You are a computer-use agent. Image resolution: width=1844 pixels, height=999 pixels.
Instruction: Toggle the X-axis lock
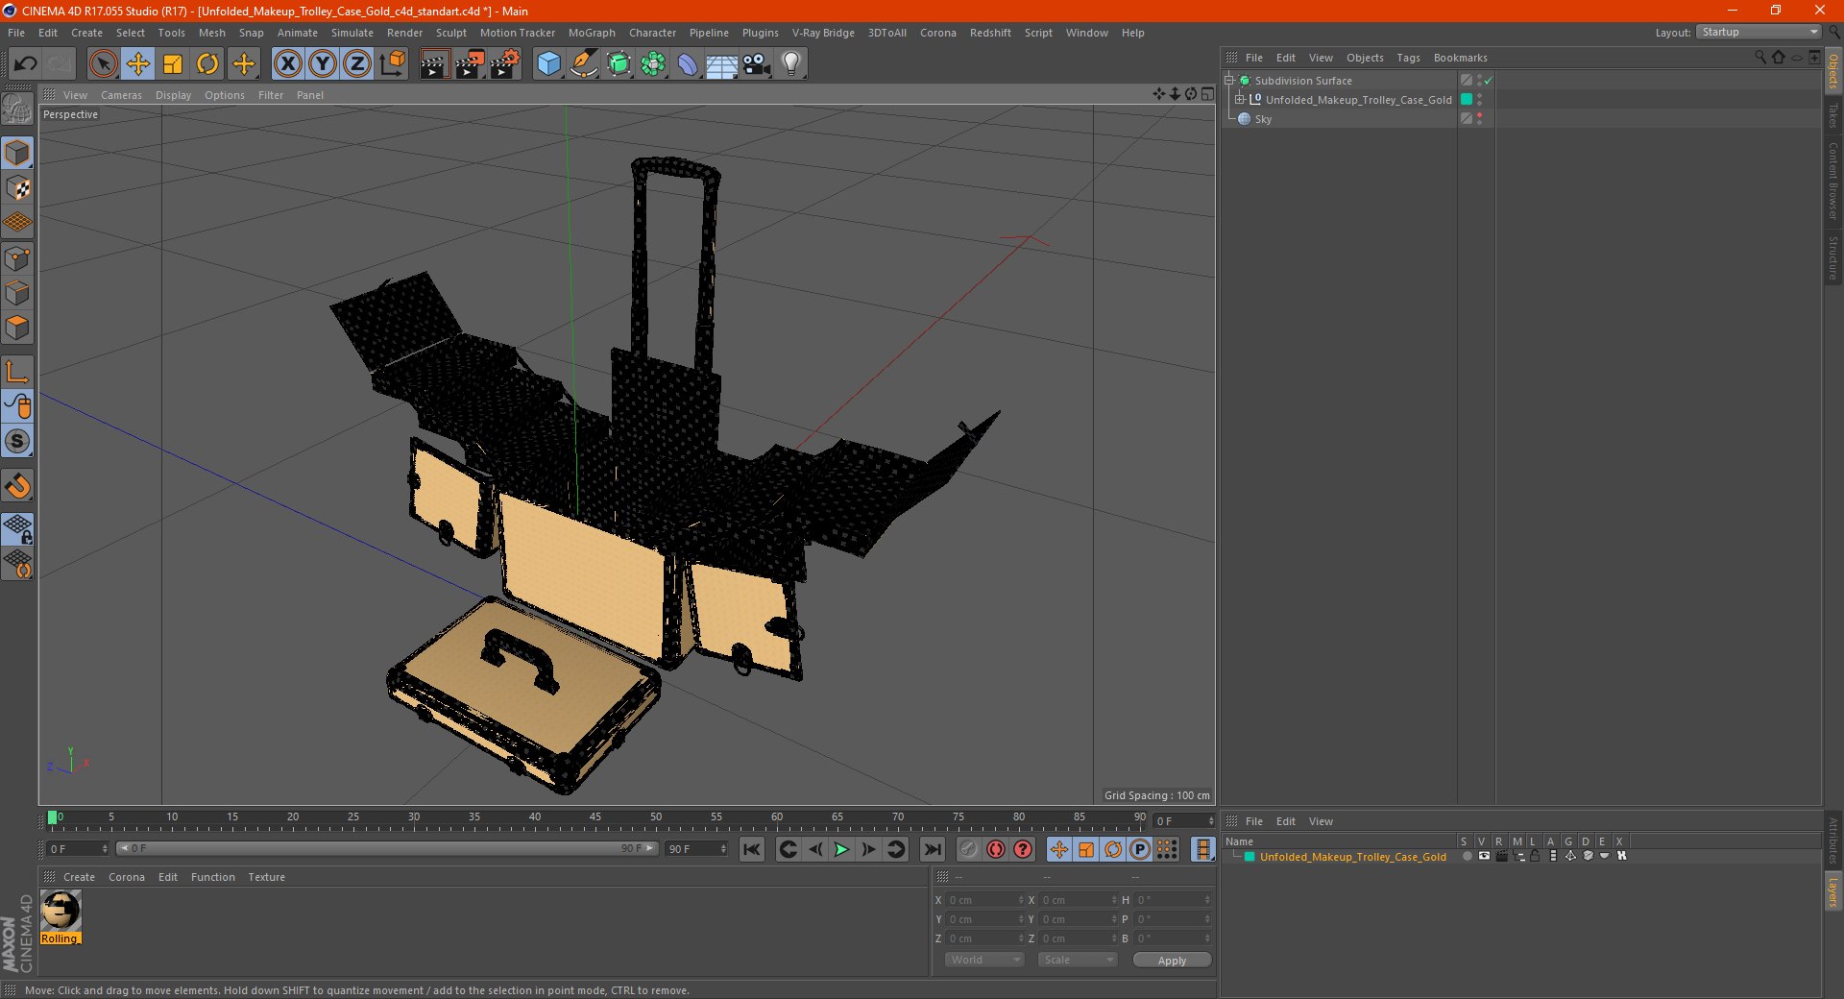pyautogui.click(x=287, y=64)
